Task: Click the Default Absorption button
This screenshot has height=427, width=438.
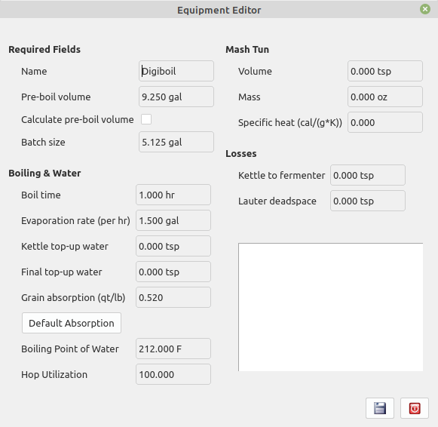Action: (x=72, y=323)
